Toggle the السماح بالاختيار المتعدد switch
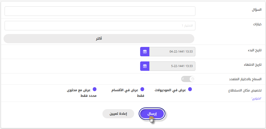This screenshot has width=266, height=129. (188, 79)
